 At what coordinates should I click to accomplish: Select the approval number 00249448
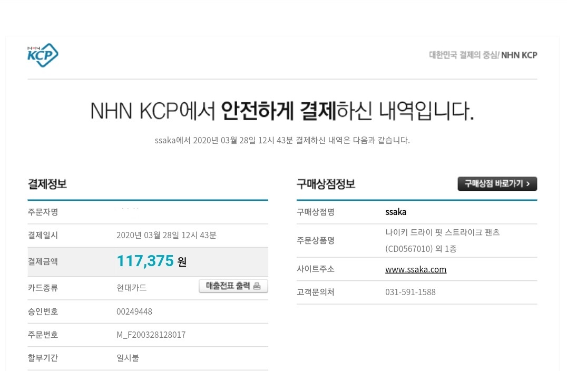(134, 311)
